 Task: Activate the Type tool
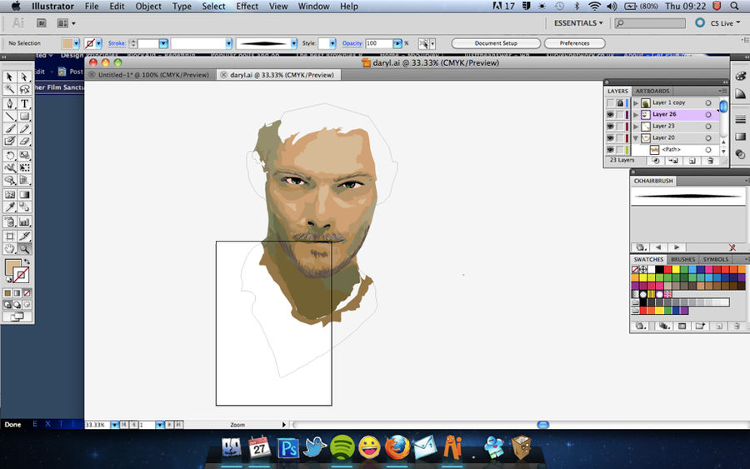tap(24, 103)
